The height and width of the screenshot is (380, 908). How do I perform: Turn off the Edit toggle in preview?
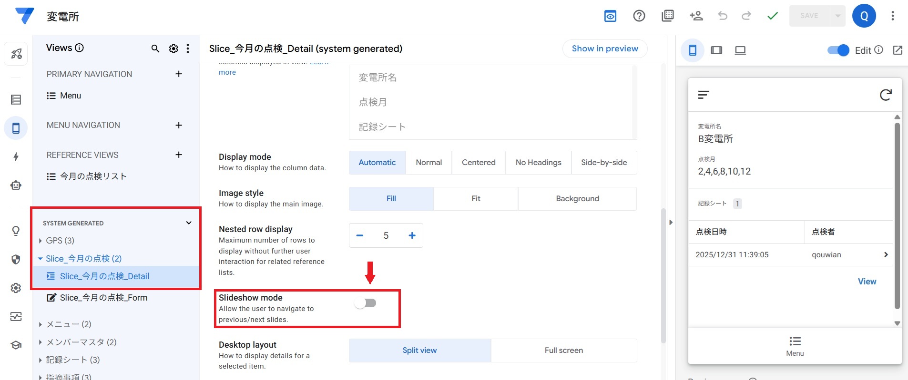[838, 50]
